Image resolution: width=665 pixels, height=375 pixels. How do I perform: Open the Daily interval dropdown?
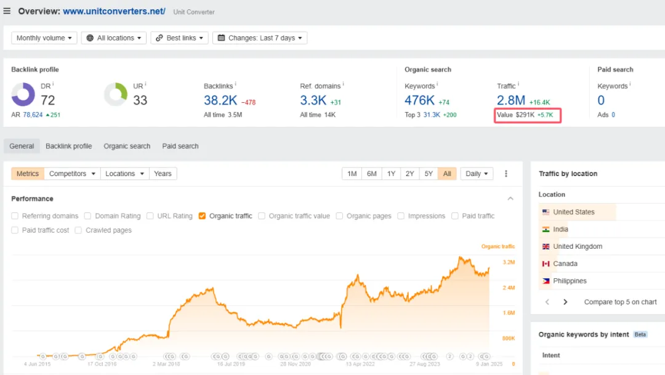pyautogui.click(x=477, y=174)
